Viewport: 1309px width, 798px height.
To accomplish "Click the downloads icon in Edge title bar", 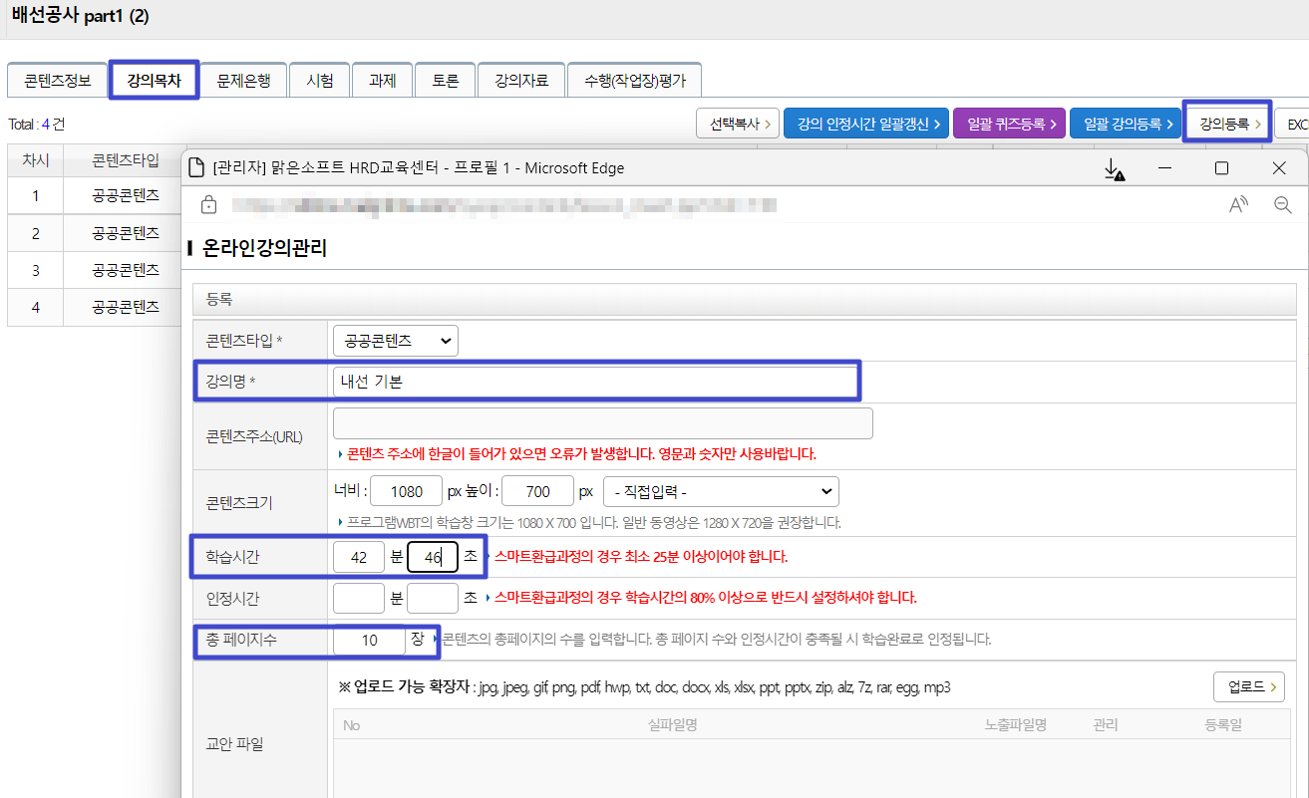I will point(1114,169).
